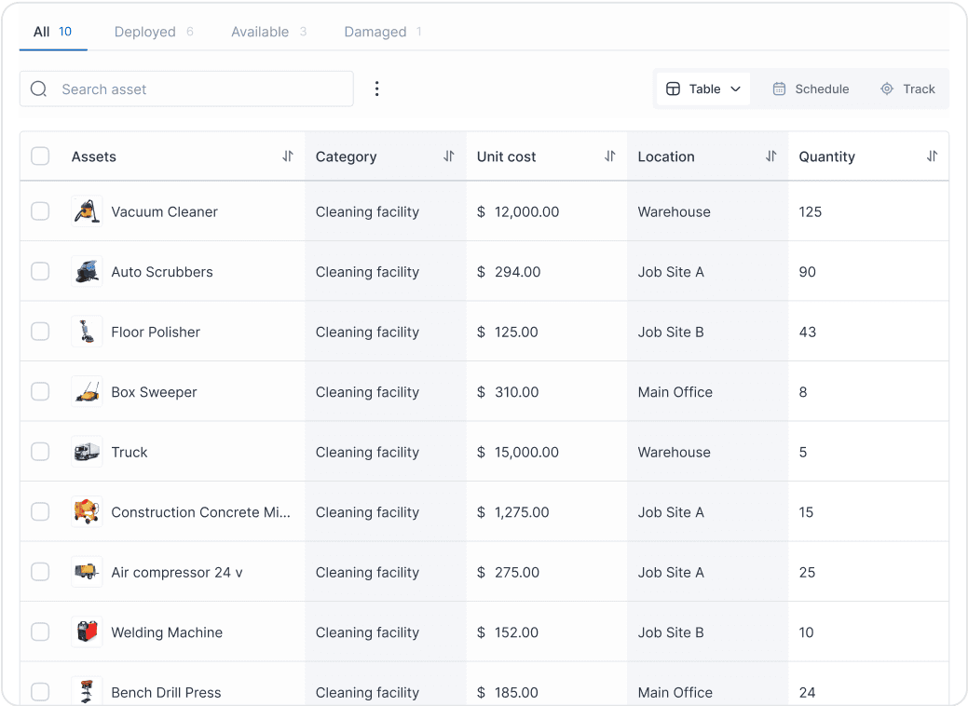Click the Construction Concrete Mi... asset name

click(200, 512)
